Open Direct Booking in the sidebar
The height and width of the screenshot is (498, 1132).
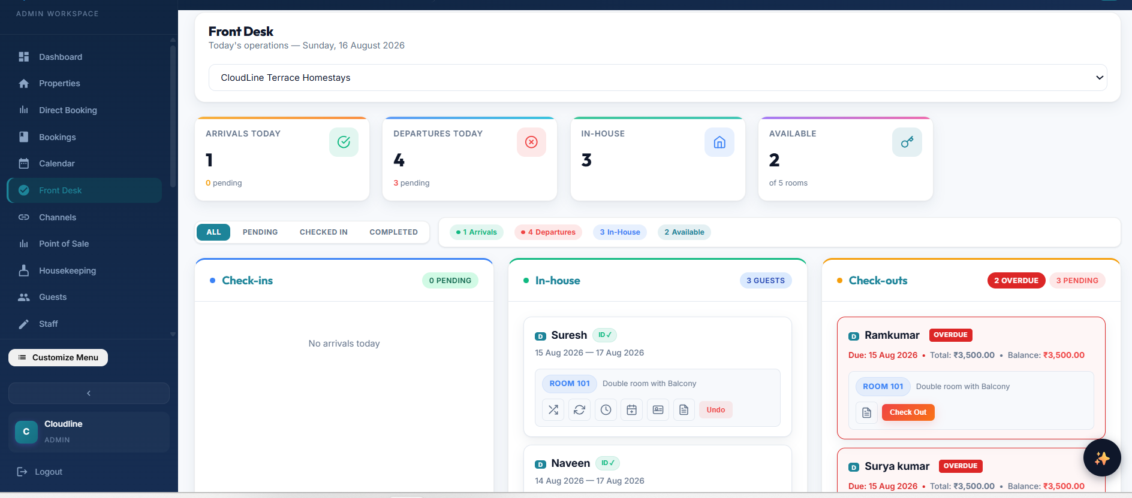[x=85, y=110]
